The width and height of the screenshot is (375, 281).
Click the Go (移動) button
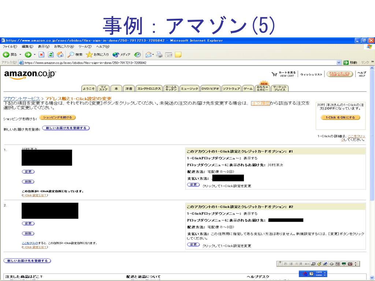tap(350, 63)
